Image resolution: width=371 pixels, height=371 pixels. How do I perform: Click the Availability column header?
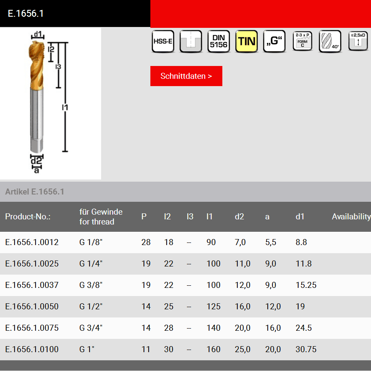351,216
